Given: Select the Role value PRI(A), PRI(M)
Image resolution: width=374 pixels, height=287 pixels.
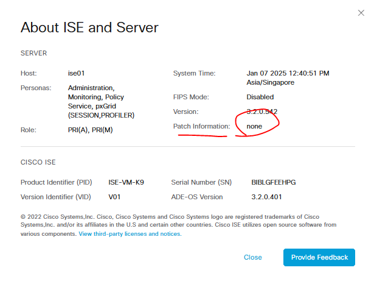Looking at the screenshot, I should [91, 130].
